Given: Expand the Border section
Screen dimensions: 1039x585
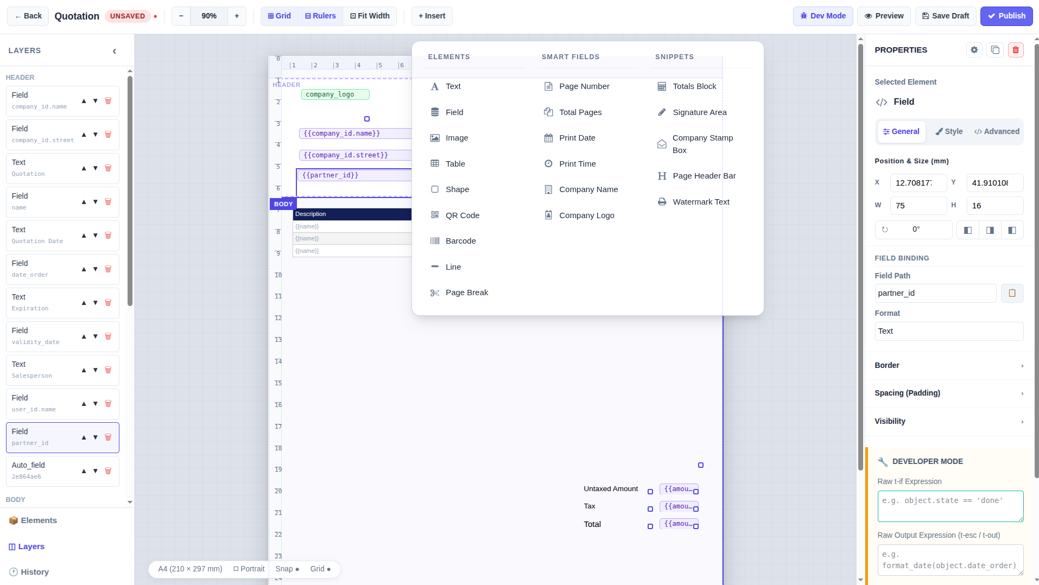Looking at the screenshot, I should click(x=949, y=366).
